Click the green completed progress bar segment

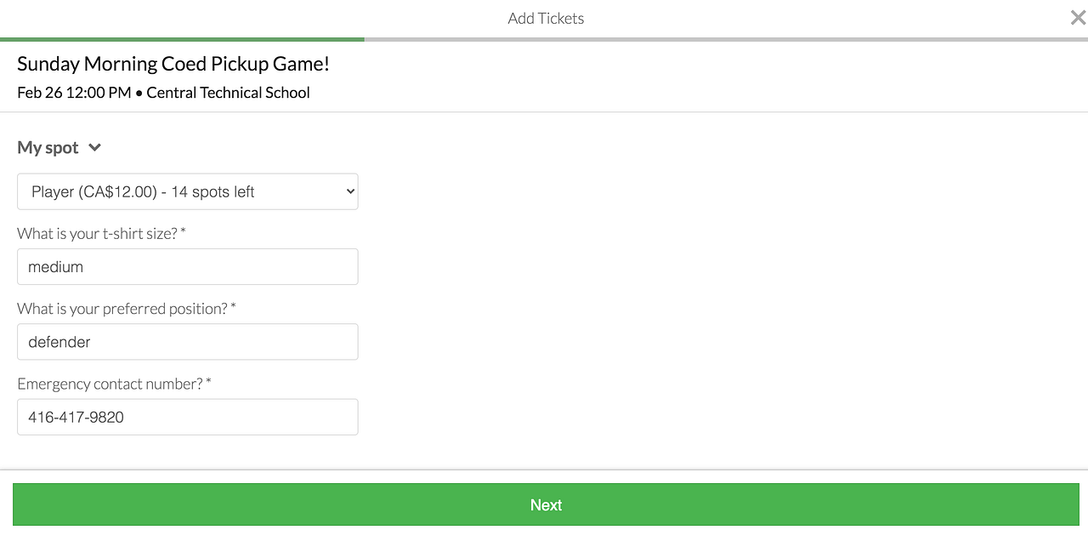tap(182, 39)
